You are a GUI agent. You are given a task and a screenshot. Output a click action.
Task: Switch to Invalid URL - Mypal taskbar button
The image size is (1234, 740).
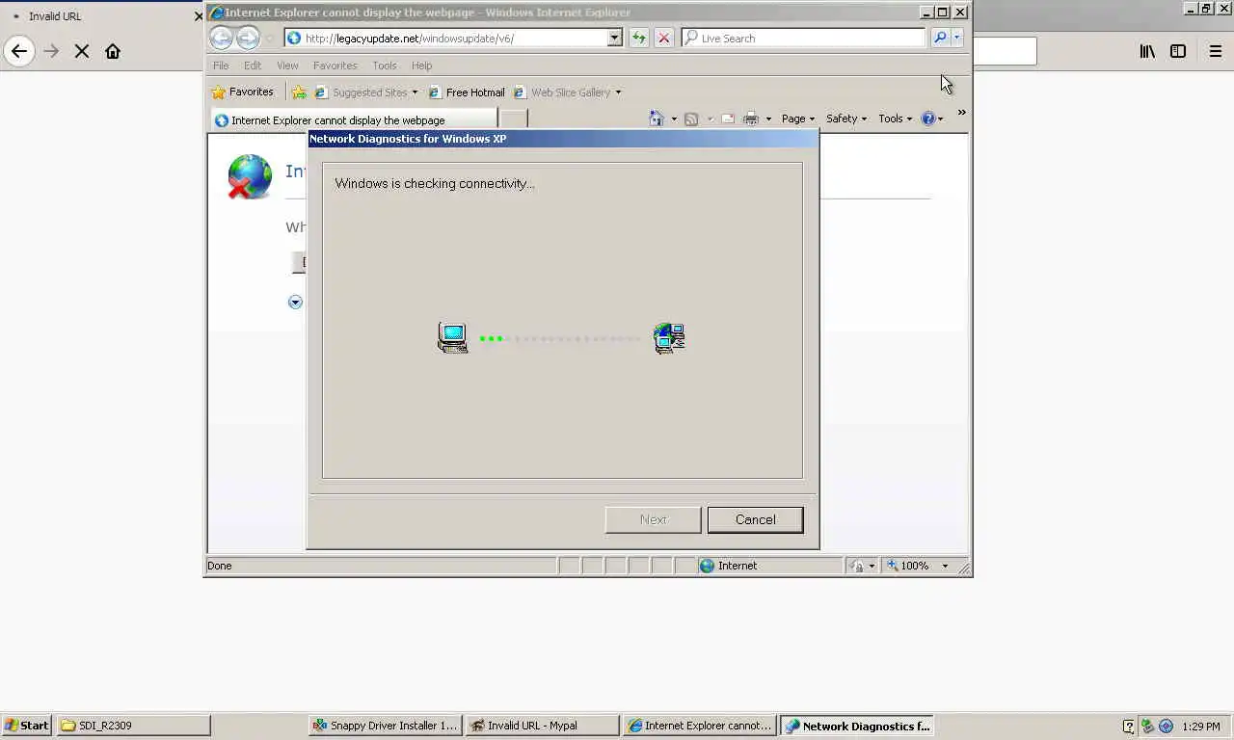[543, 726]
